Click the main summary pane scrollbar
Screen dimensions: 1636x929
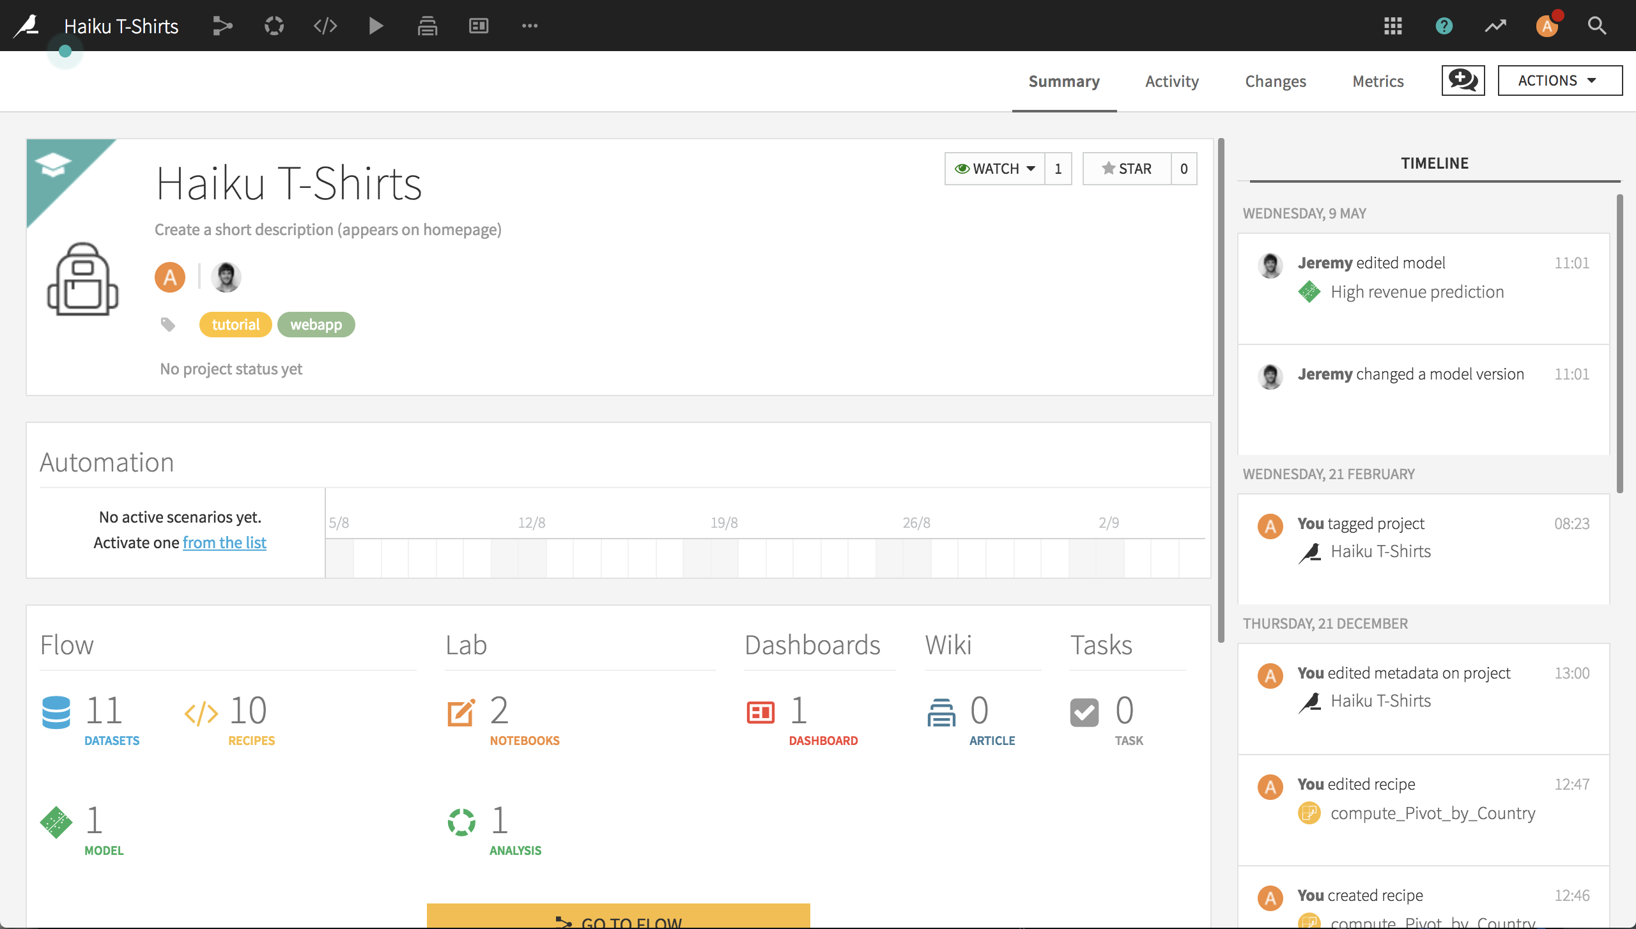point(1221,390)
